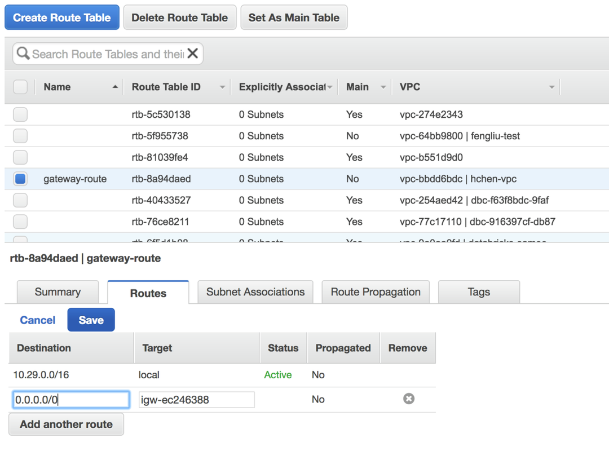
Task: Expand the Main column filter dropdown
Action: [x=383, y=87]
